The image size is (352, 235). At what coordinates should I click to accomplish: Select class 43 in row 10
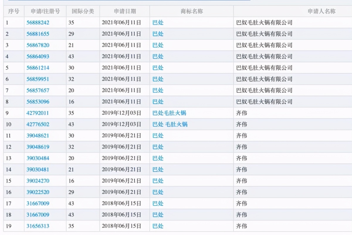coord(71,124)
